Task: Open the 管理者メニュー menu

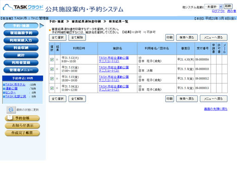Action: (21, 70)
